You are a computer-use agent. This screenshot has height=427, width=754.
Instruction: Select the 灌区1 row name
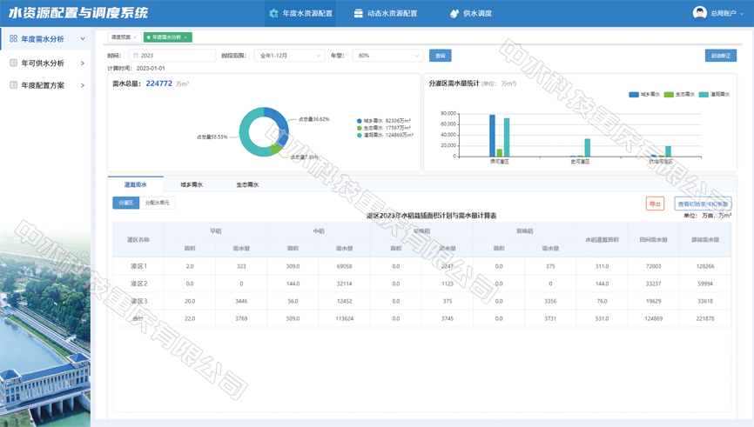point(138,266)
